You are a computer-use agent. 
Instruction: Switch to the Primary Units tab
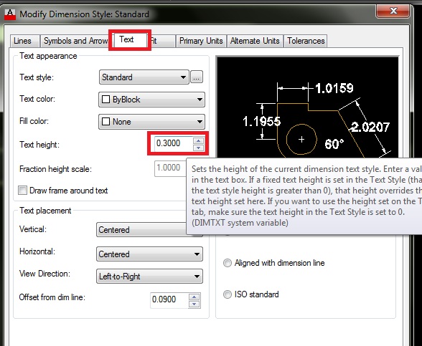pos(201,41)
